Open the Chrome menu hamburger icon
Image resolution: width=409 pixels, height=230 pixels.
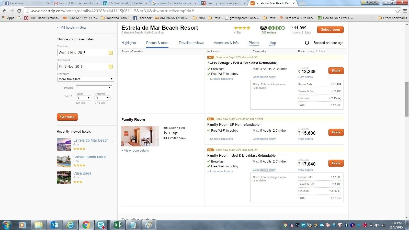405,11
